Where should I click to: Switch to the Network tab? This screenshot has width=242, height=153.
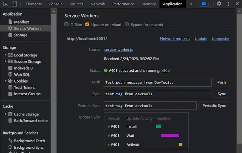pyautogui.click(x=98, y=4)
